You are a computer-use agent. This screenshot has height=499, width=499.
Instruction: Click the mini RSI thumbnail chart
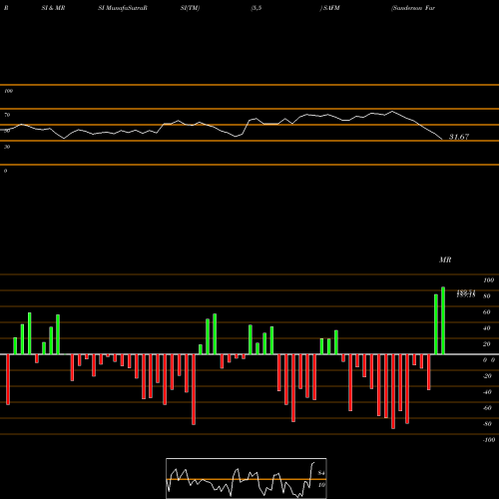[x=247, y=478]
